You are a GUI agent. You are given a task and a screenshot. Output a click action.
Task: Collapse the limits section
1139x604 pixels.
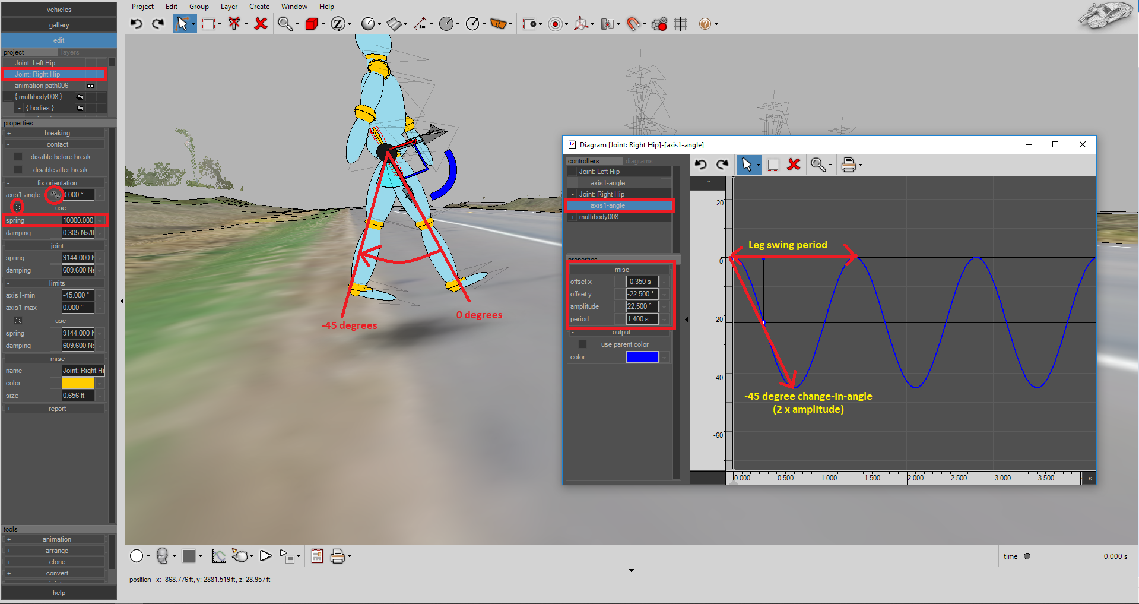coord(9,283)
